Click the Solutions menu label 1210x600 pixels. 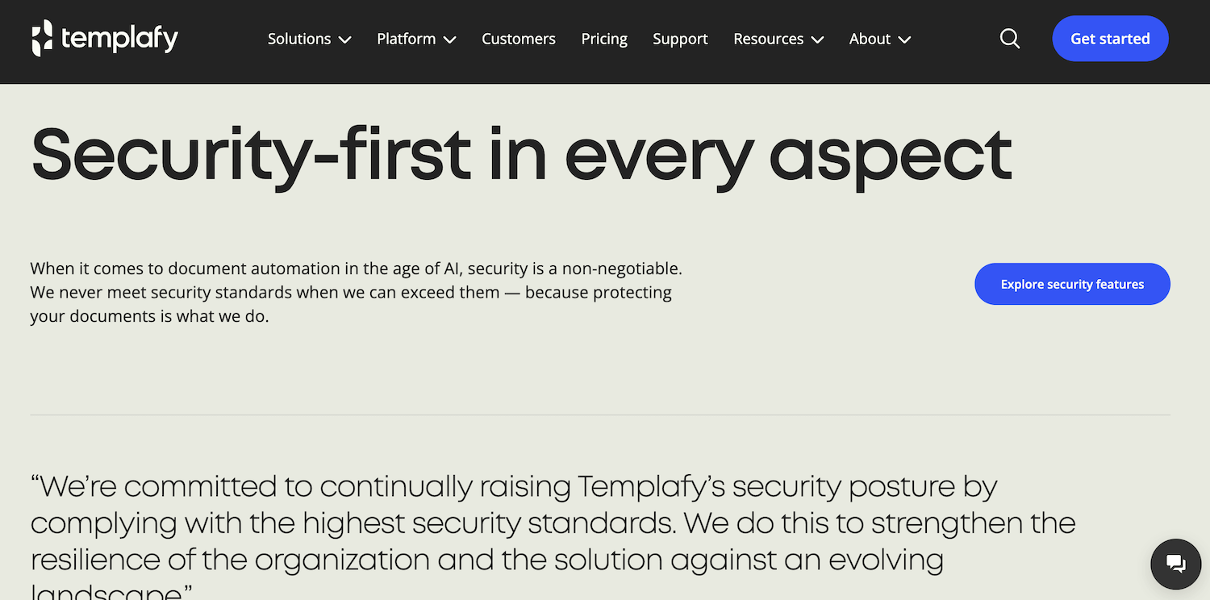point(299,39)
